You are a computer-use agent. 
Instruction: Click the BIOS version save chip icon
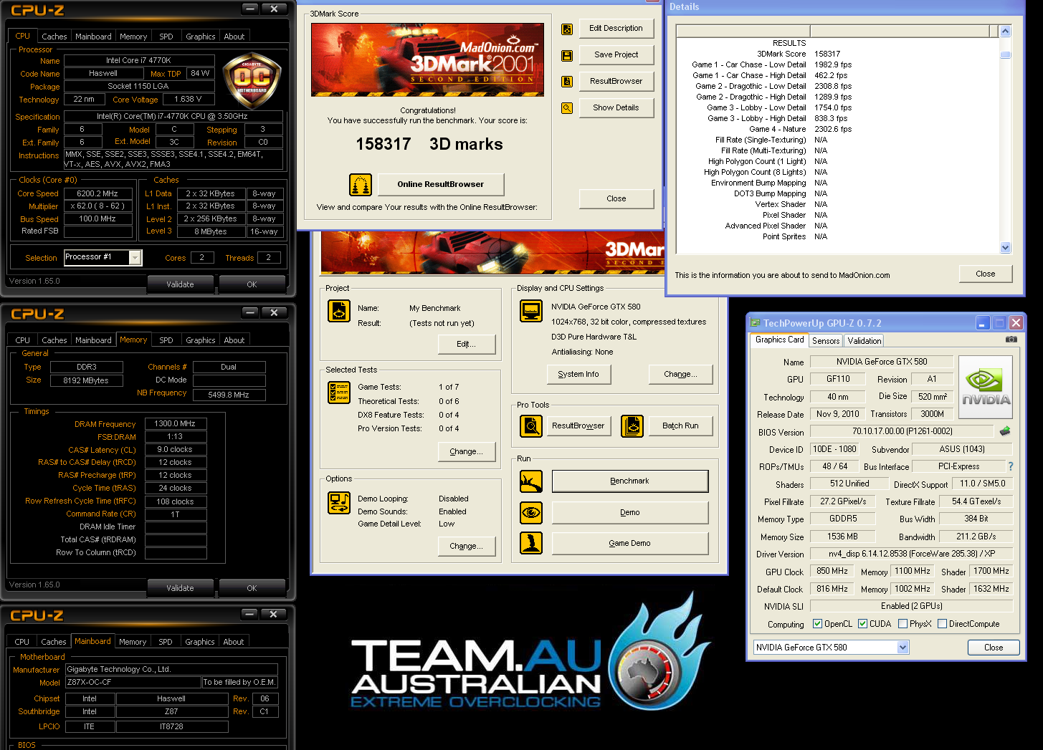point(1005,431)
